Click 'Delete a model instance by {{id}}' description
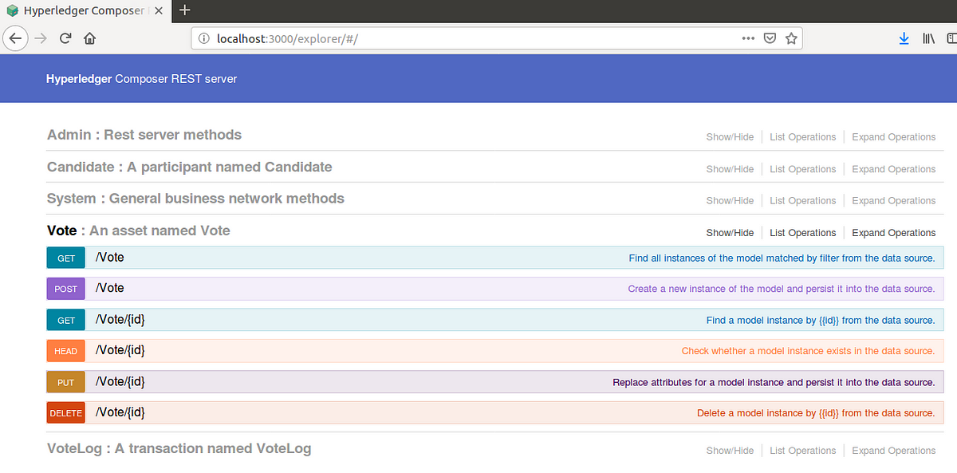This screenshot has height=473, width=957. point(816,413)
